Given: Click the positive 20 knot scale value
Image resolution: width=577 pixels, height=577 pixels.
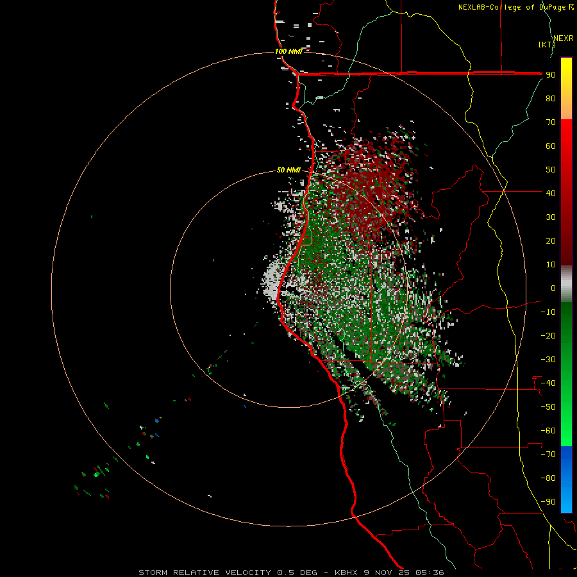Looking at the screenshot, I should click(x=551, y=240).
